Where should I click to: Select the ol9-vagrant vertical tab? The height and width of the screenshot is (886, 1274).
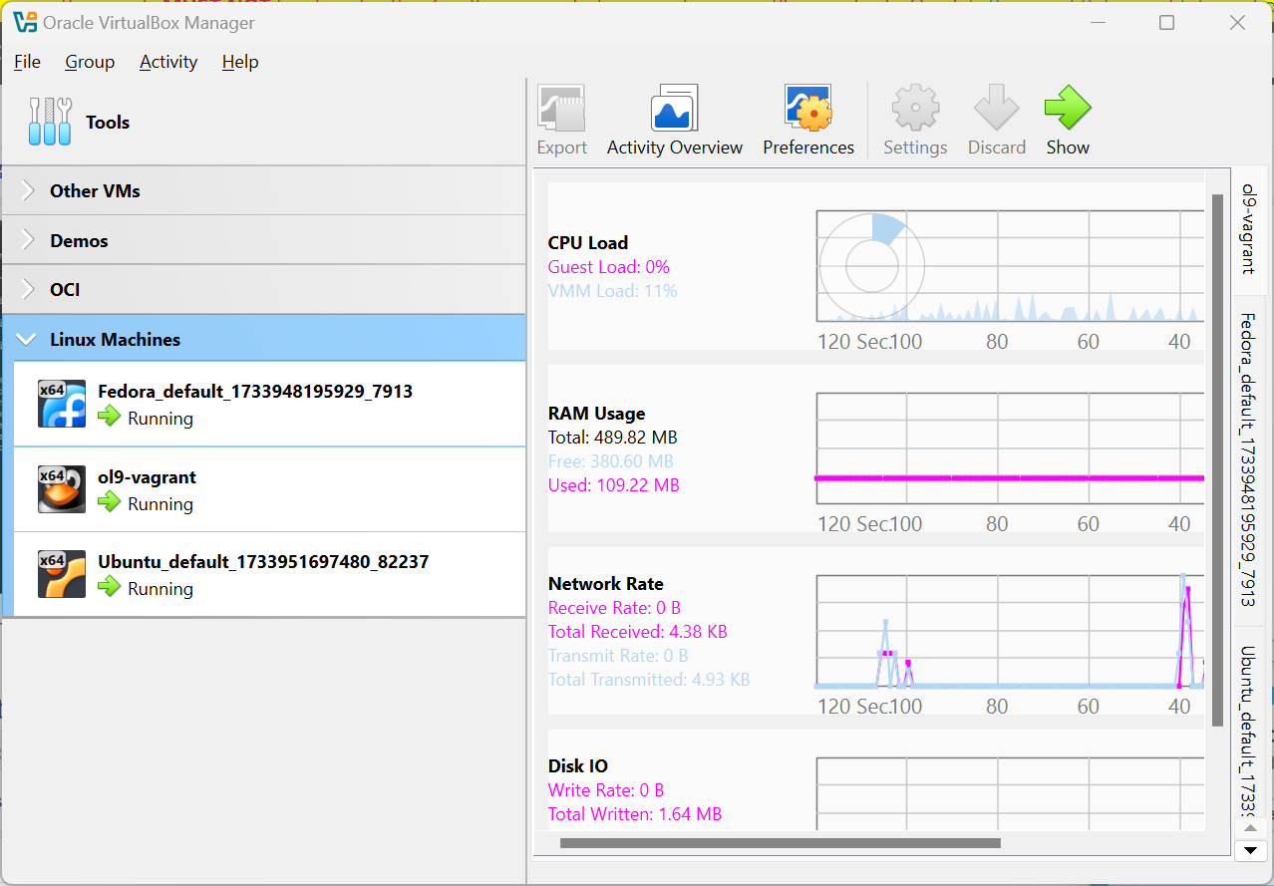(1249, 229)
